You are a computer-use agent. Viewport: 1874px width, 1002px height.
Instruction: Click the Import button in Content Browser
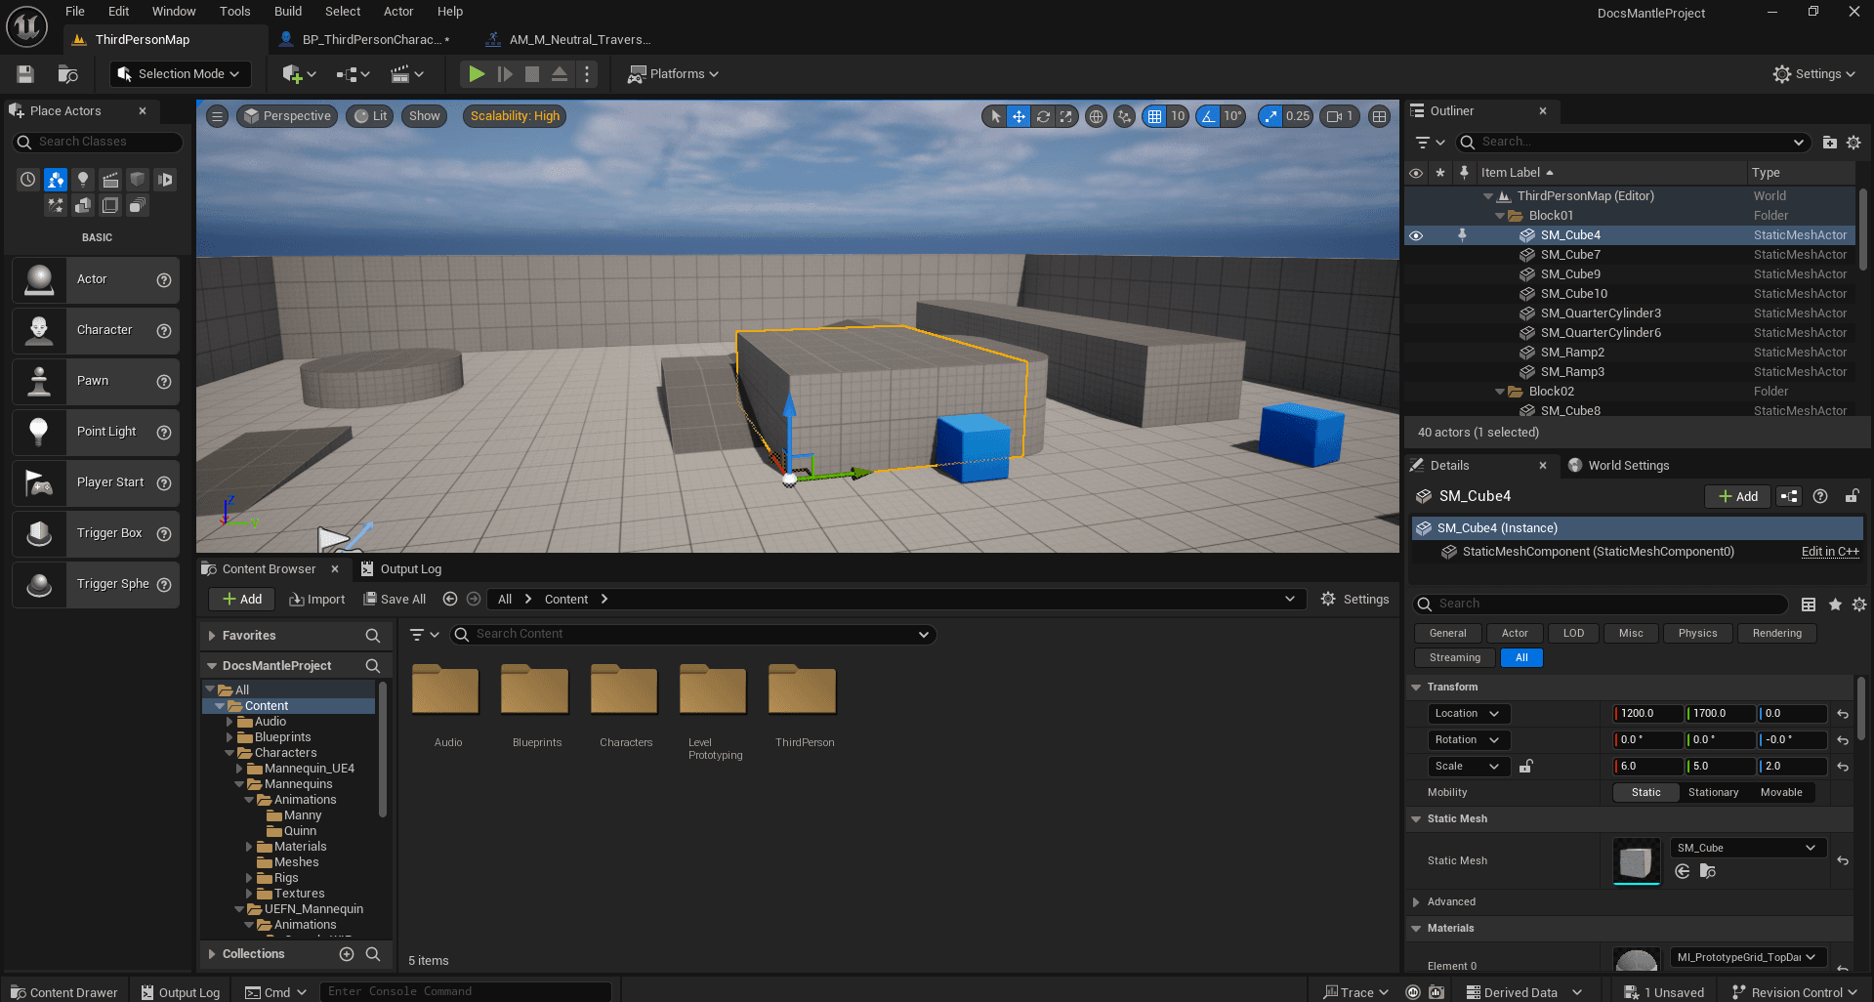[317, 600]
